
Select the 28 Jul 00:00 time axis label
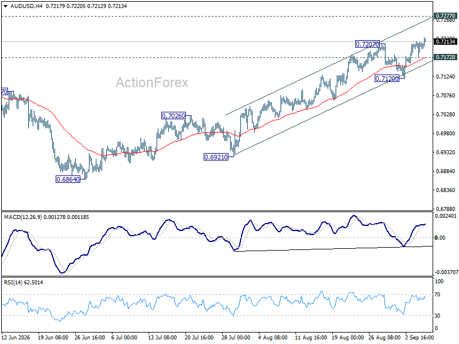point(236,338)
